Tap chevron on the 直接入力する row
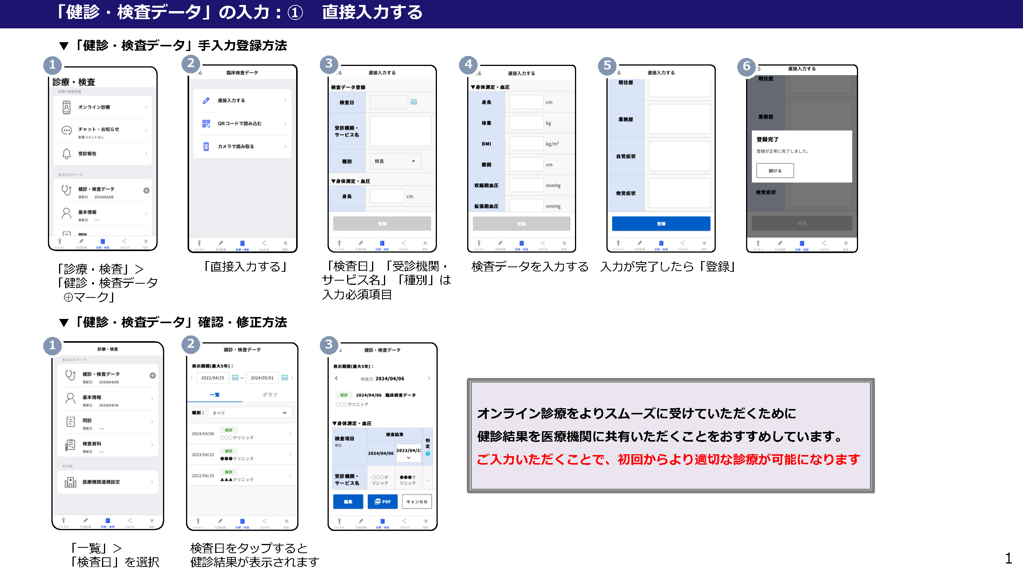Image resolution: width=1023 pixels, height=575 pixels. [x=285, y=100]
